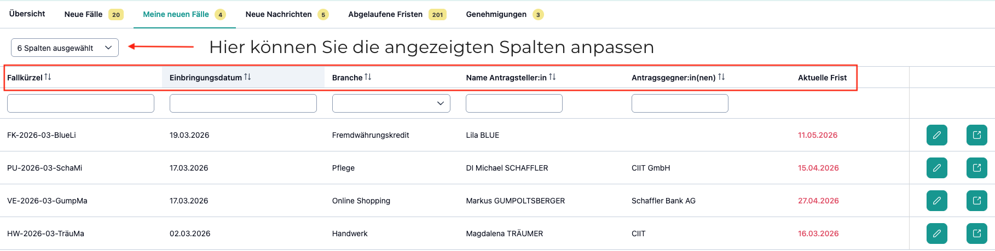Viewport: 995px width, 251px height.
Task: Select case code HW-2026-03-TräuMa
Action: pos(45,234)
